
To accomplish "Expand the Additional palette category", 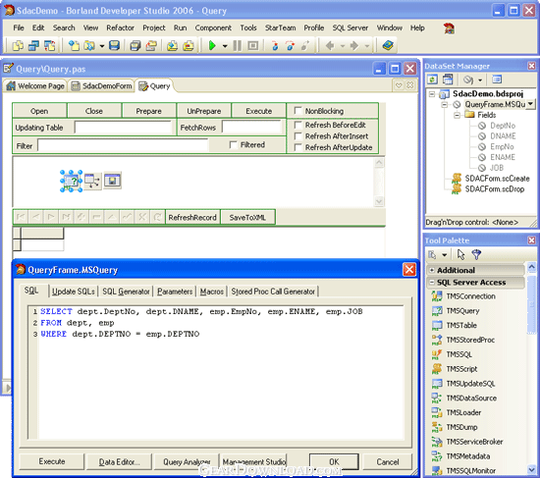I will (432, 270).
